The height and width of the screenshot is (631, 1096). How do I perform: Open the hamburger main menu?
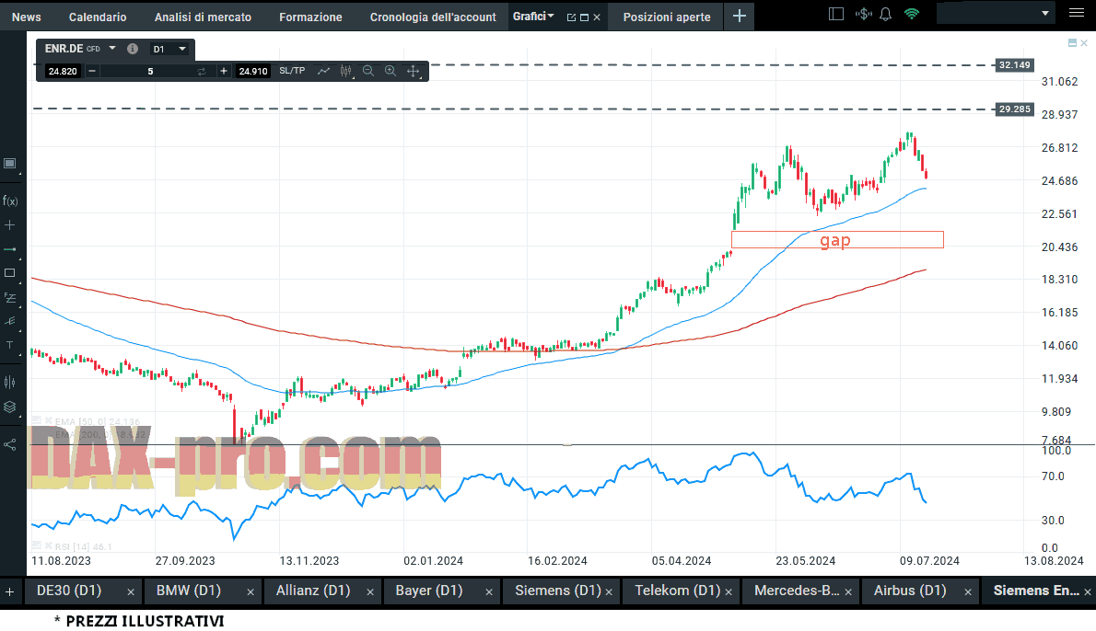point(1077,13)
